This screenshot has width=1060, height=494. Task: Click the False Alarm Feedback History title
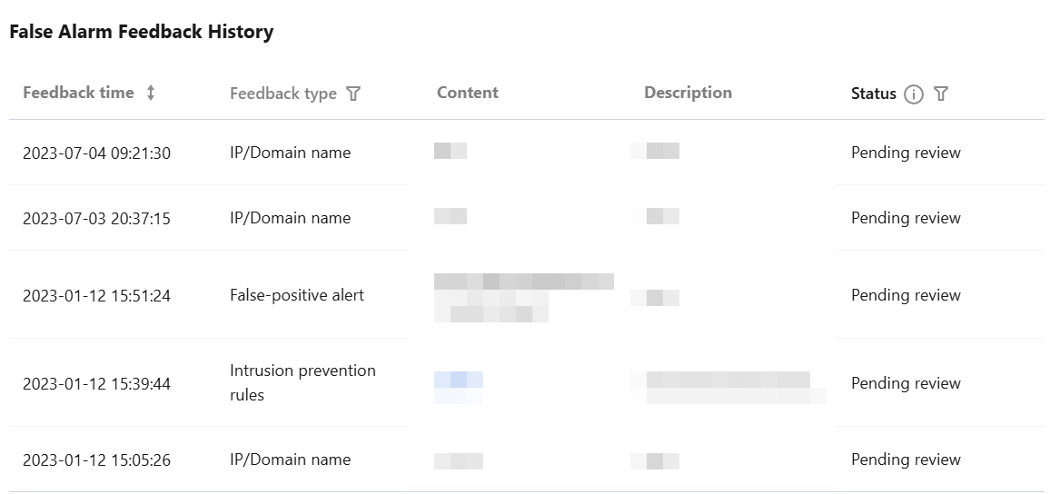pyautogui.click(x=141, y=32)
